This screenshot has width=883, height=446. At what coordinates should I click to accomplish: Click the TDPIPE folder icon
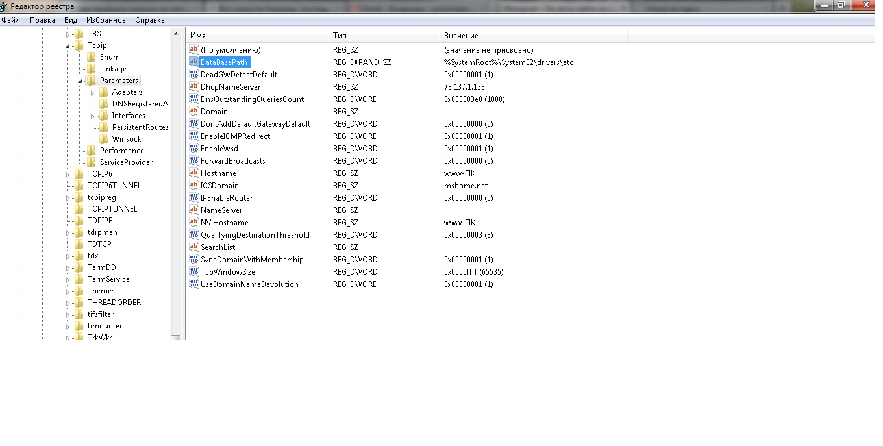[79, 221]
